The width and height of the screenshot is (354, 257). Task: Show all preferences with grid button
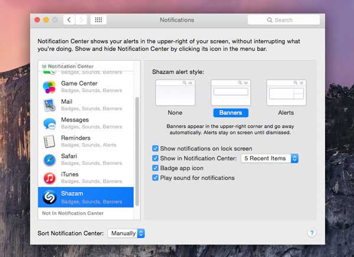click(99, 20)
